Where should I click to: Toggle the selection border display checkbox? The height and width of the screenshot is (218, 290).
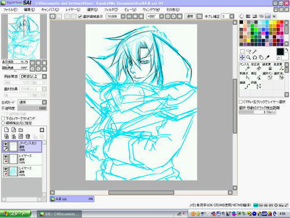coord(80,16)
